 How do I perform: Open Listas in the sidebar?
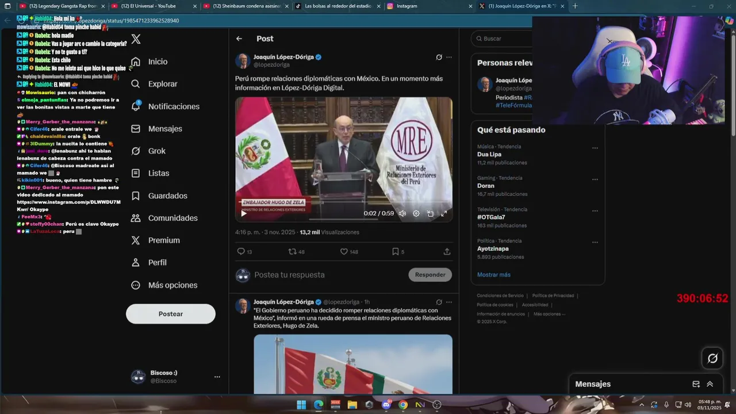150,173
